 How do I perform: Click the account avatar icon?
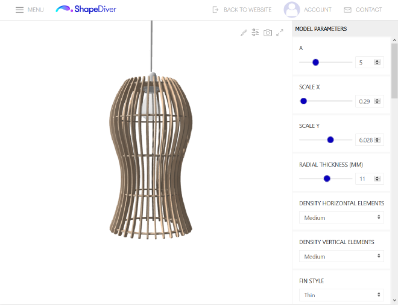(292, 10)
